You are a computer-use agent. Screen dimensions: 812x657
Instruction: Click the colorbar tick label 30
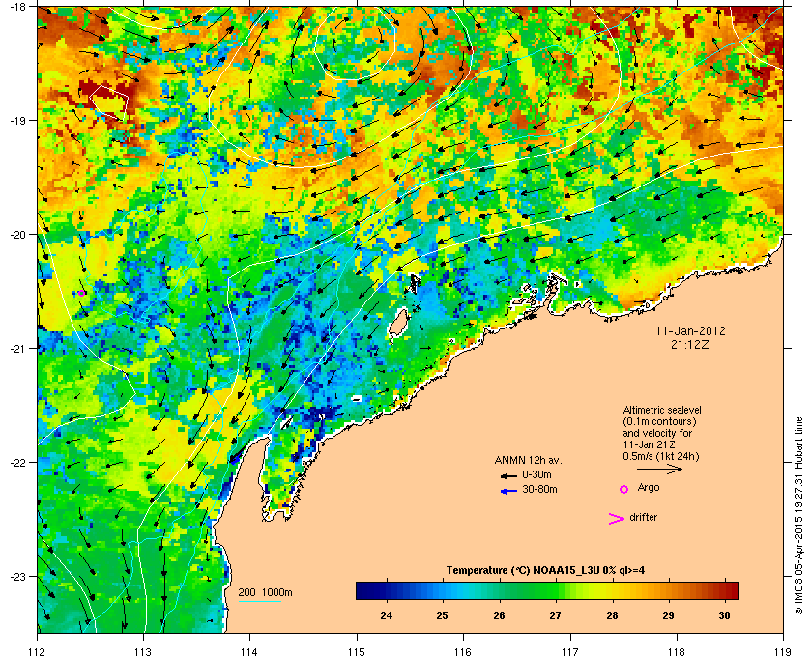tap(724, 615)
